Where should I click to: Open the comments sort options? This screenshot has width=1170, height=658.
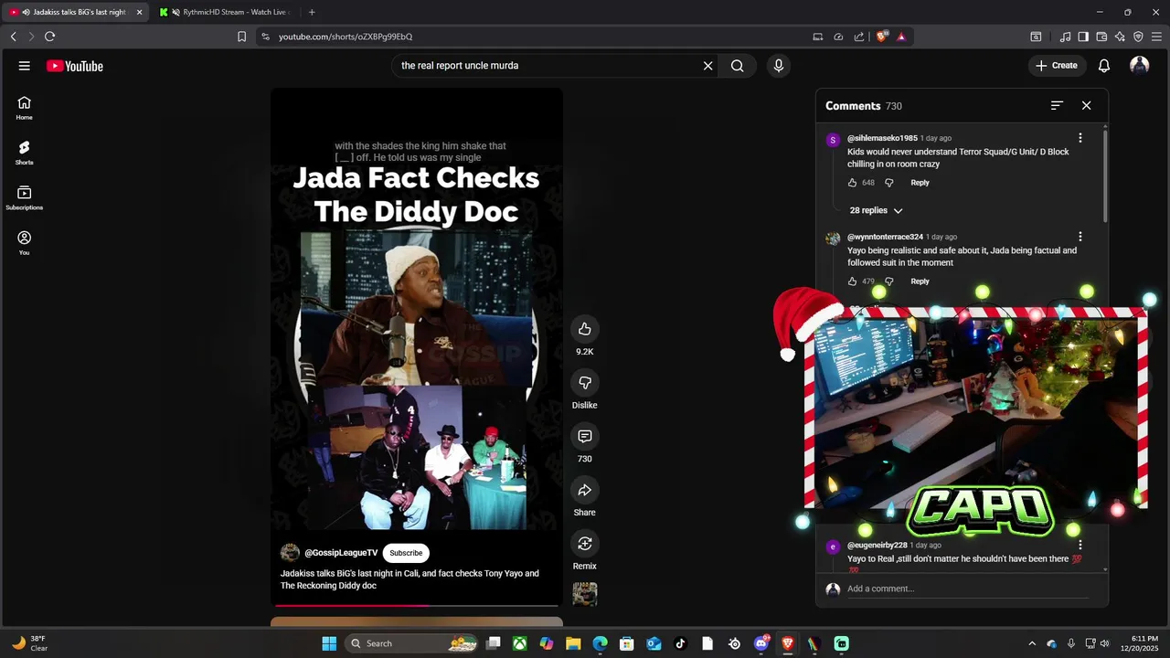[x=1057, y=106]
